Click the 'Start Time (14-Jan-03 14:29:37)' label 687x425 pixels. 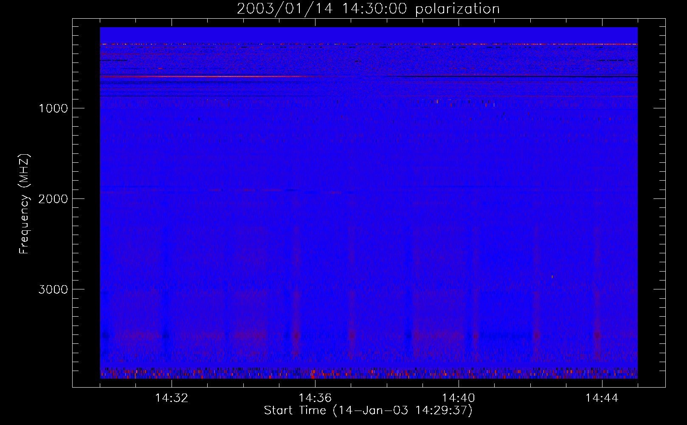[368, 411]
